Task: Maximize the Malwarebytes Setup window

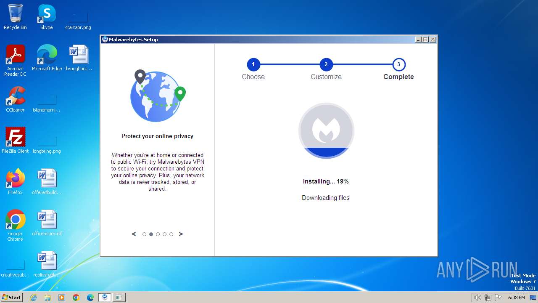Action: pyautogui.click(x=425, y=40)
